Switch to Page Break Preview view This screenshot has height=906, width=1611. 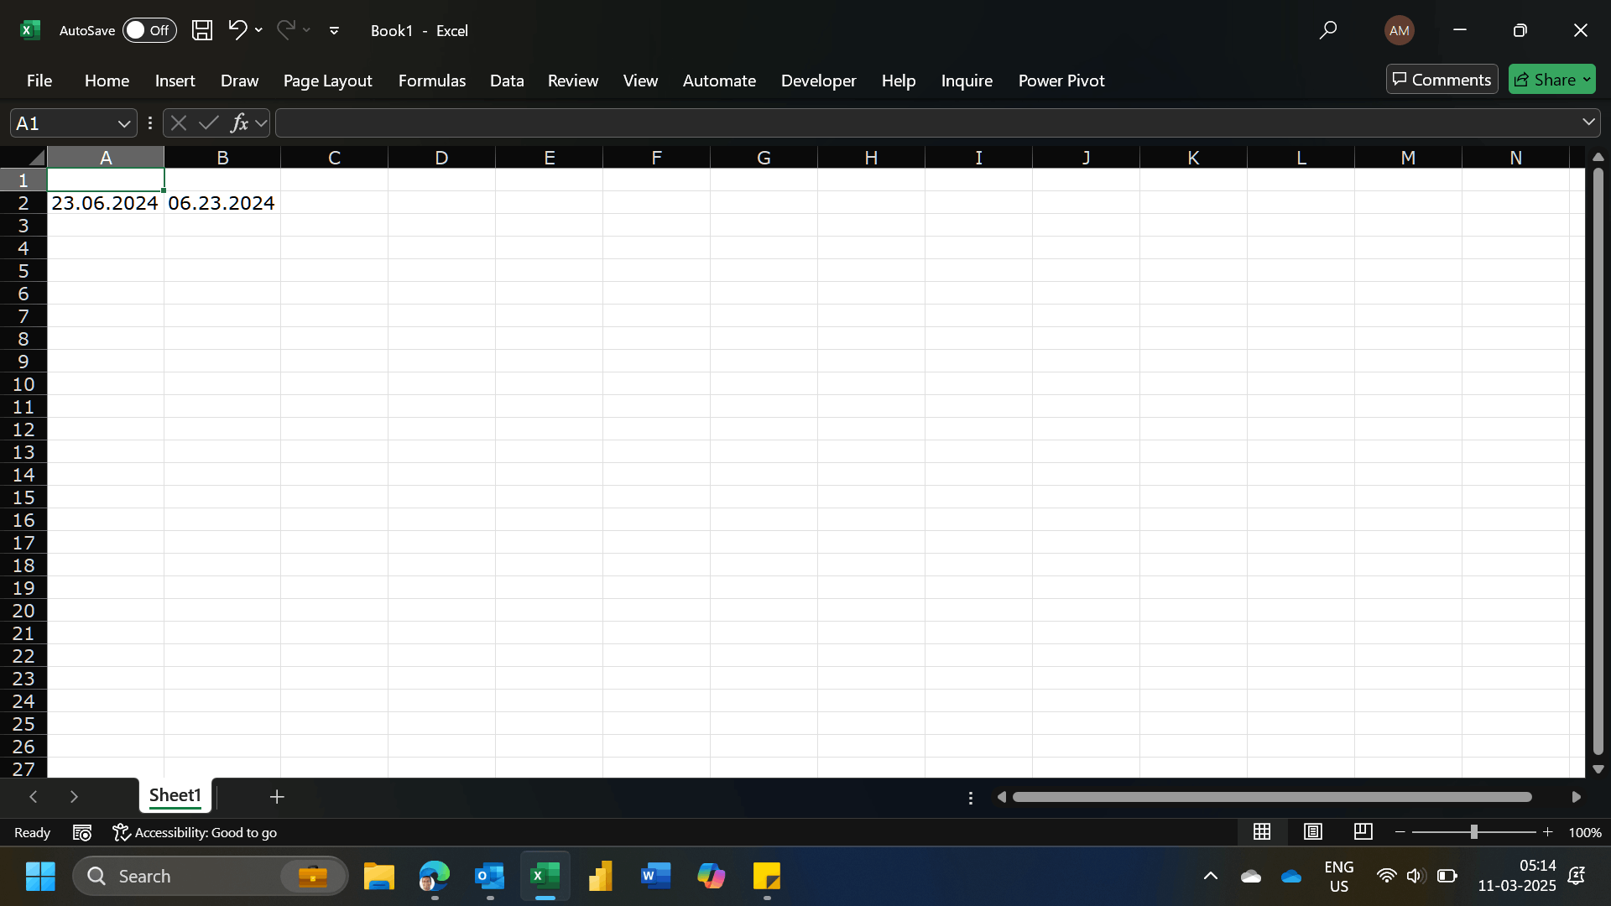point(1363,831)
